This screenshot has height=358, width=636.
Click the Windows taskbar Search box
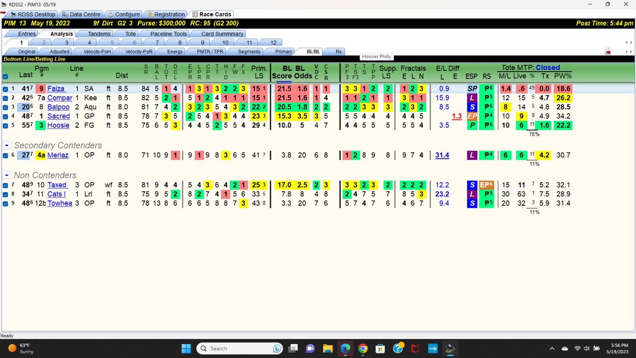point(240,349)
